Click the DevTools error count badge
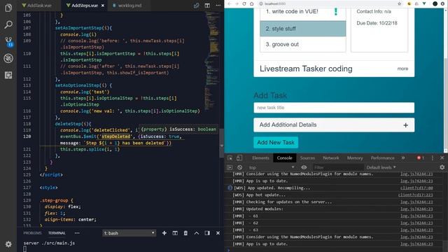The height and width of the screenshot is (252, 448). (x=420, y=157)
